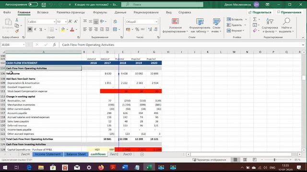Click the search box in title bar

[x=162, y=4]
